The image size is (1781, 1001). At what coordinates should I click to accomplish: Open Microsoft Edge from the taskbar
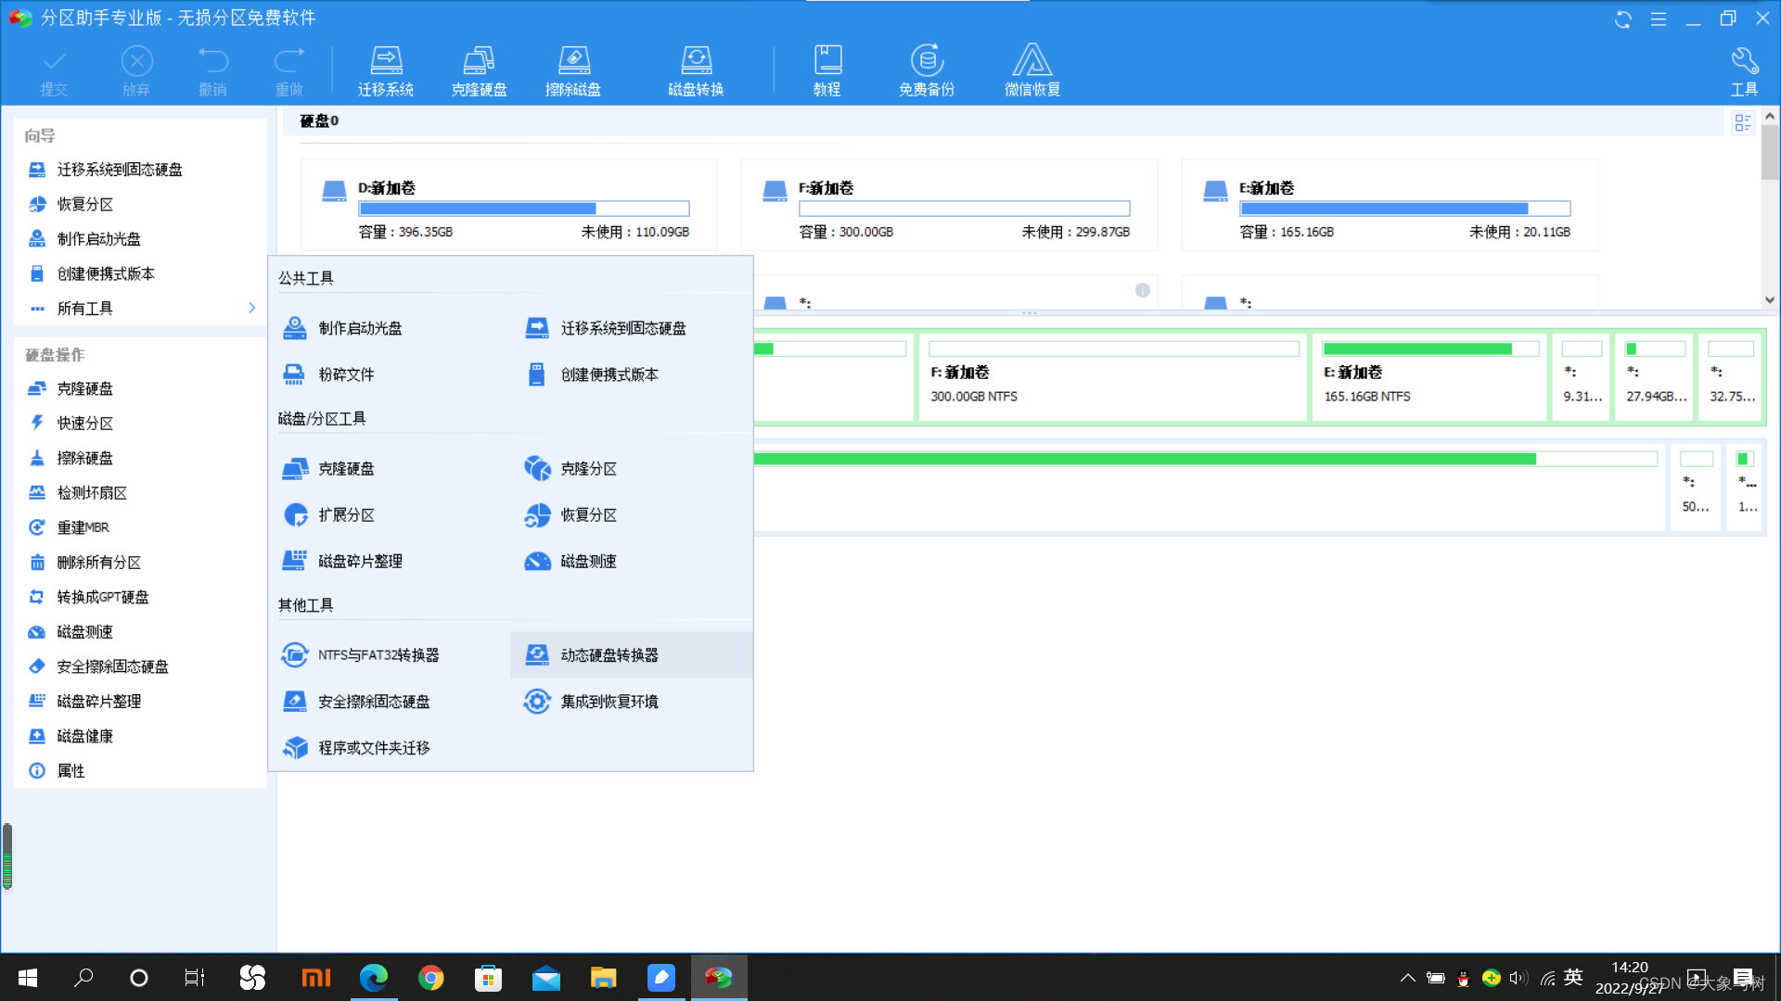click(374, 977)
